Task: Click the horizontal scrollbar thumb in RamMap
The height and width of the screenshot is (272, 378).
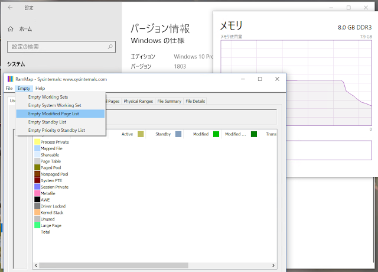Action: (113, 265)
